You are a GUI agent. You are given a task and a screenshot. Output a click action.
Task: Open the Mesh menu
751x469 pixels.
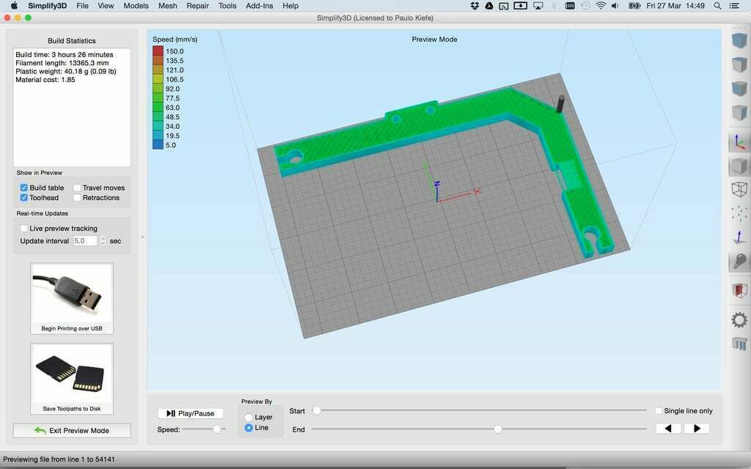168,6
